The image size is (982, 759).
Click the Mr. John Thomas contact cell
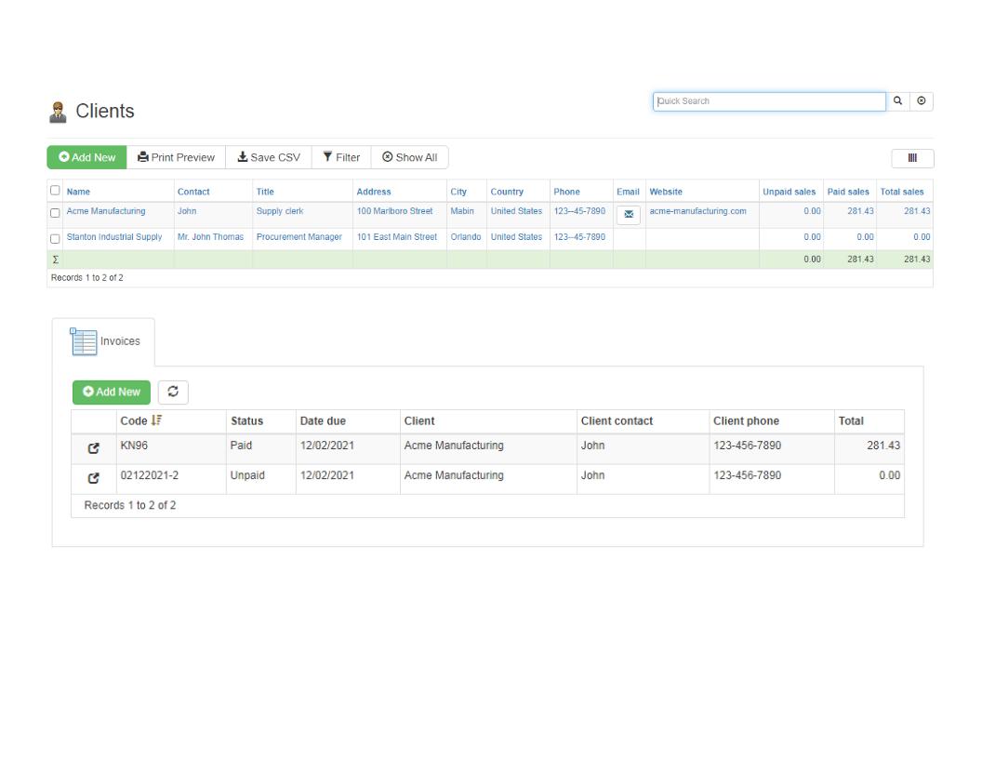[210, 236]
